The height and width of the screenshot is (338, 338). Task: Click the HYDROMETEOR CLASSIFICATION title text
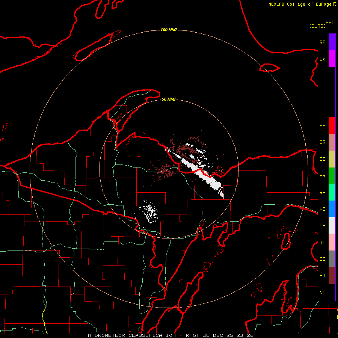132,335
